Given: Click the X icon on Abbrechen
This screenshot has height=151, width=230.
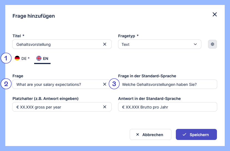Looking at the screenshot, I should tap(137, 135).
